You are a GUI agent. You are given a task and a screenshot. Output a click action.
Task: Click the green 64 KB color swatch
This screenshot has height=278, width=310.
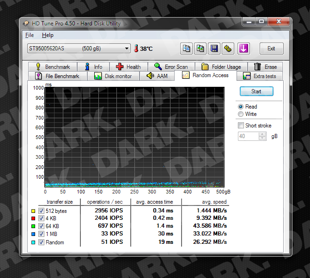(33, 226)
